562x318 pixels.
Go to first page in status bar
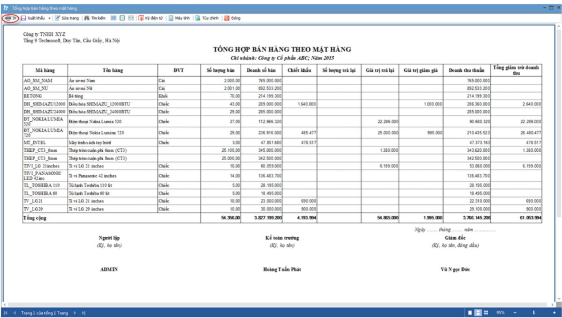point(6,313)
